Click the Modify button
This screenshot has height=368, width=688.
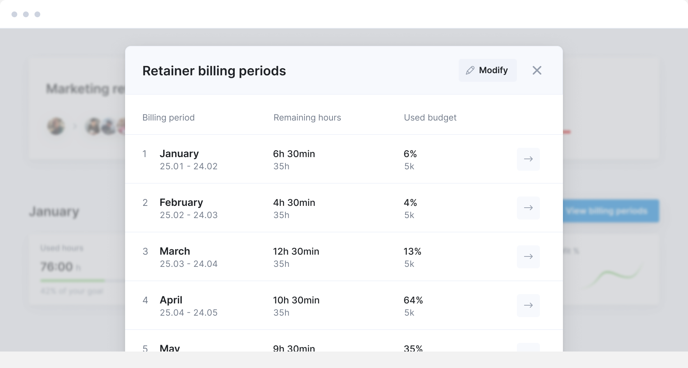coord(488,70)
